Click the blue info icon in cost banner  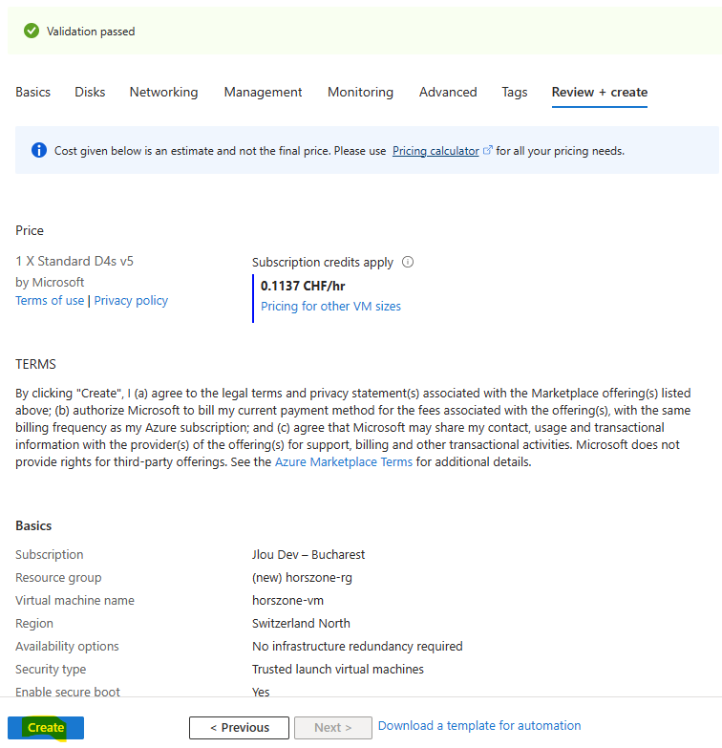click(x=39, y=150)
